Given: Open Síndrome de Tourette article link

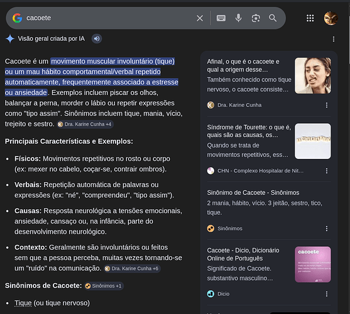Looking at the screenshot, I should [249, 131].
